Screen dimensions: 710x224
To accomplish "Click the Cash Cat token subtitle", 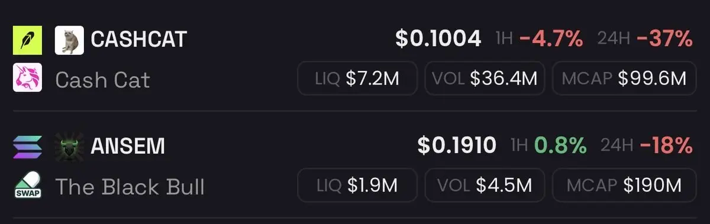I will coord(102,79).
